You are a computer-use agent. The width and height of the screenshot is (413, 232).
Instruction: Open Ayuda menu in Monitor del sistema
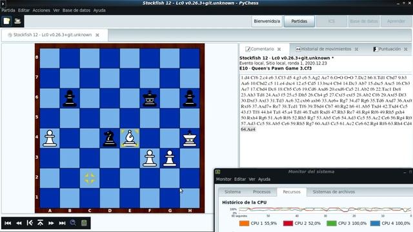click(264, 179)
